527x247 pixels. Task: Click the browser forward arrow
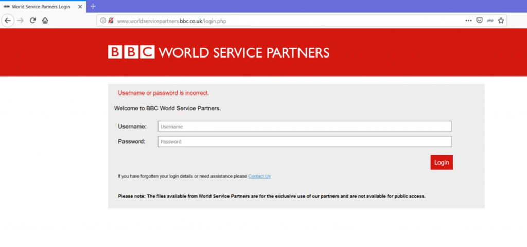click(x=21, y=21)
